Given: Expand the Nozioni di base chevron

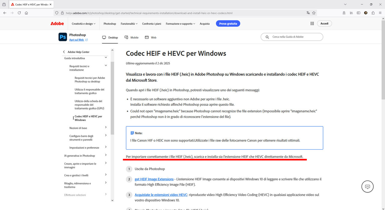Looking at the screenshot, I should (x=106, y=127).
